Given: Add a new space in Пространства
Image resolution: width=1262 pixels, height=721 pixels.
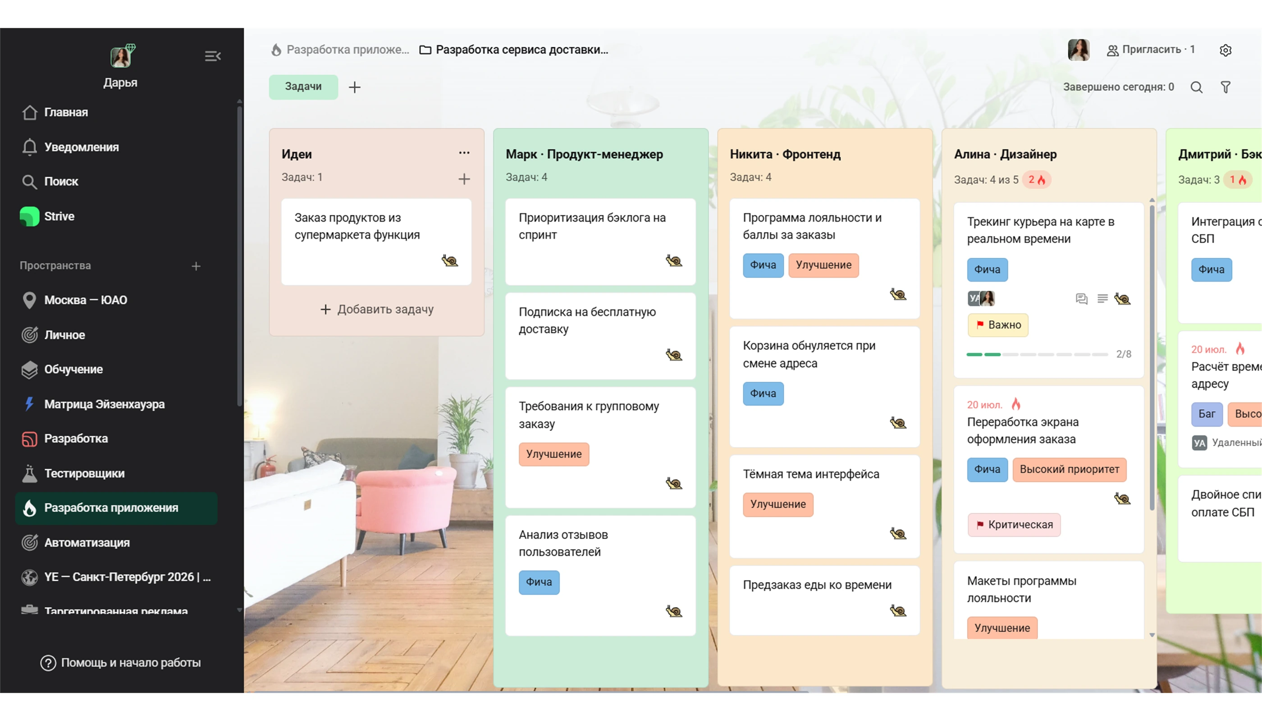Looking at the screenshot, I should pyautogui.click(x=196, y=266).
